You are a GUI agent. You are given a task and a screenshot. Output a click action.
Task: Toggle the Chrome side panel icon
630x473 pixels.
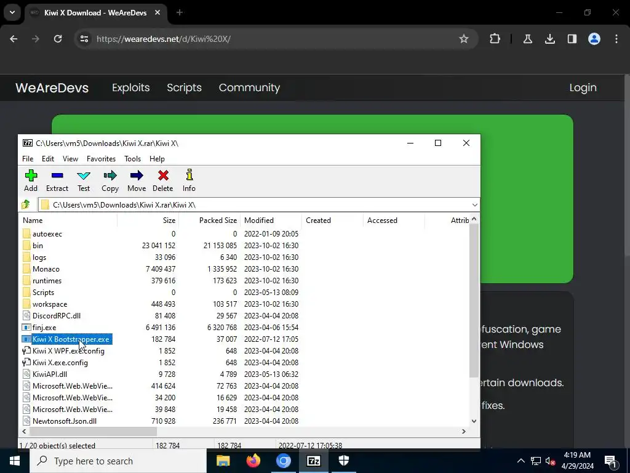[572, 39]
